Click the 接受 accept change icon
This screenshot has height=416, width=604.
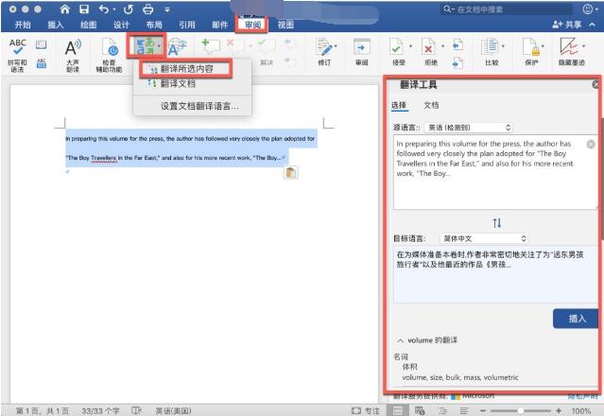pyautogui.click(x=396, y=47)
